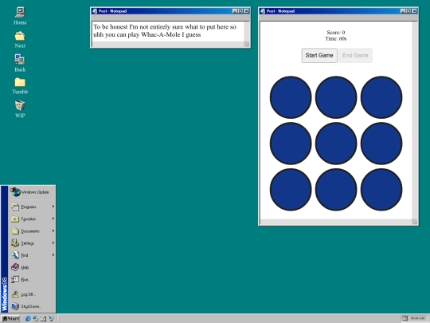The image size is (430, 323).
Task: Maximize the text Notepad window
Action: click(240, 11)
